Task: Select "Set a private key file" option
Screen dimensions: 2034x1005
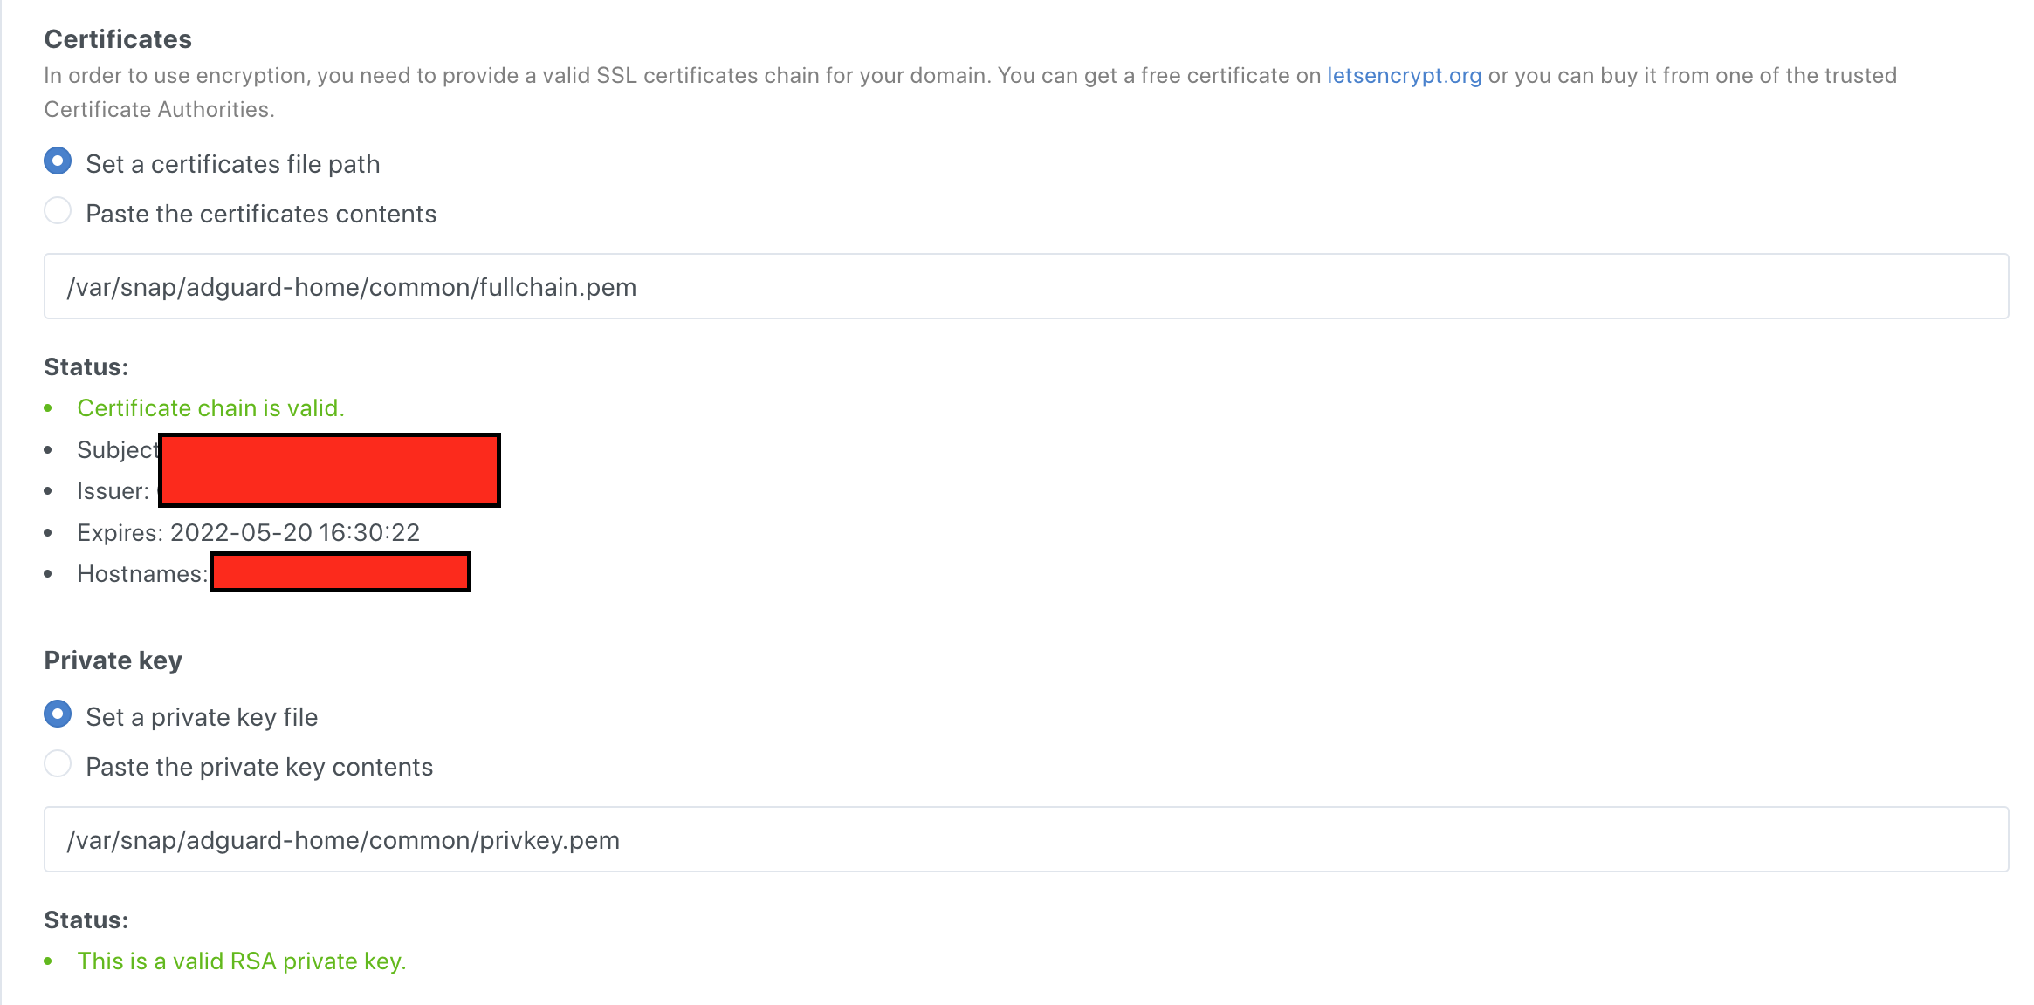Action: coord(57,714)
